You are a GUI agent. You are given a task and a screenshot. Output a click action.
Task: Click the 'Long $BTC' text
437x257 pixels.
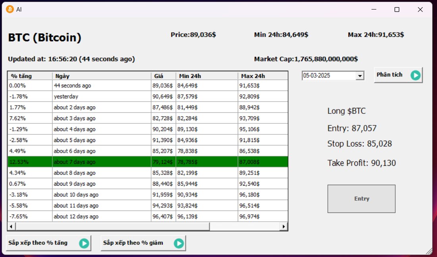(347, 111)
